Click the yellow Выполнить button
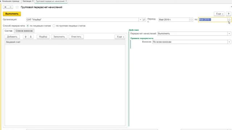Image resolution: width=232 pixels, height=130 pixels. pos(12,14)
